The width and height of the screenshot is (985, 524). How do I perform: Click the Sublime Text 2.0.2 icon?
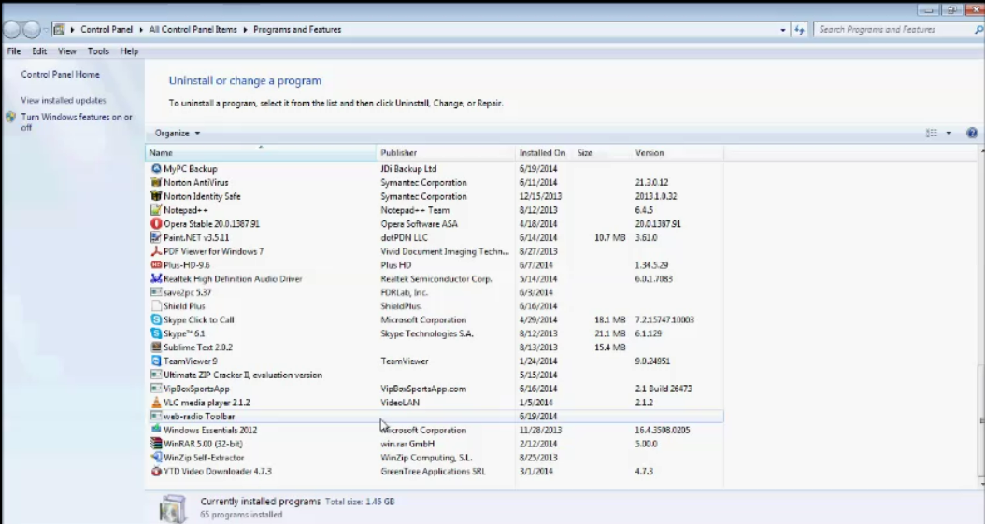click(156, 347)
